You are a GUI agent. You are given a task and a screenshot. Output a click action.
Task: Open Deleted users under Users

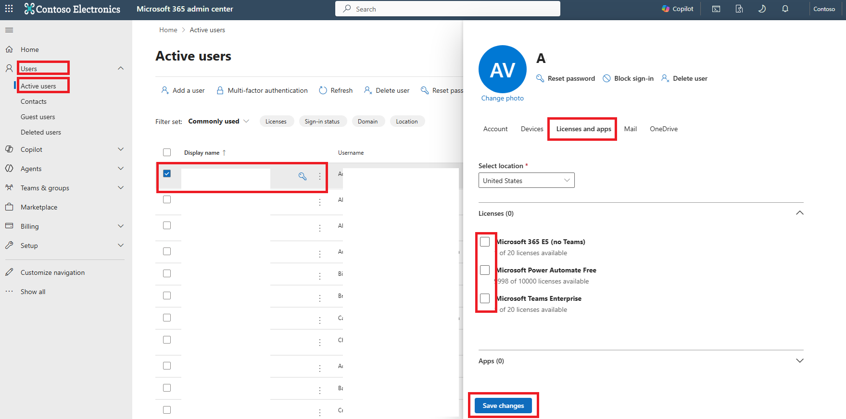click(x=41, y=132)
